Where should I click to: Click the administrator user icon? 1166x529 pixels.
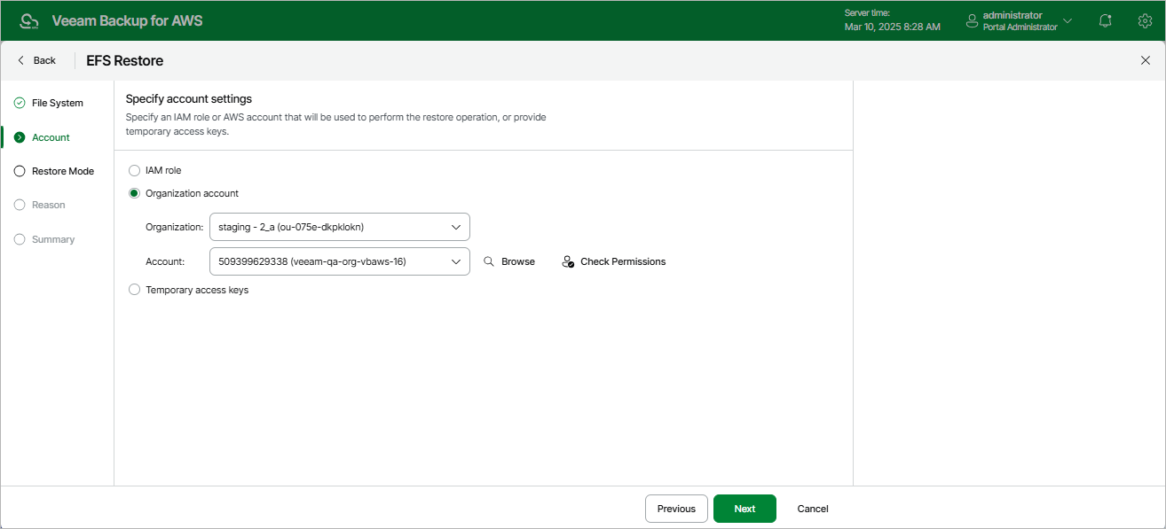coord(971,19)
